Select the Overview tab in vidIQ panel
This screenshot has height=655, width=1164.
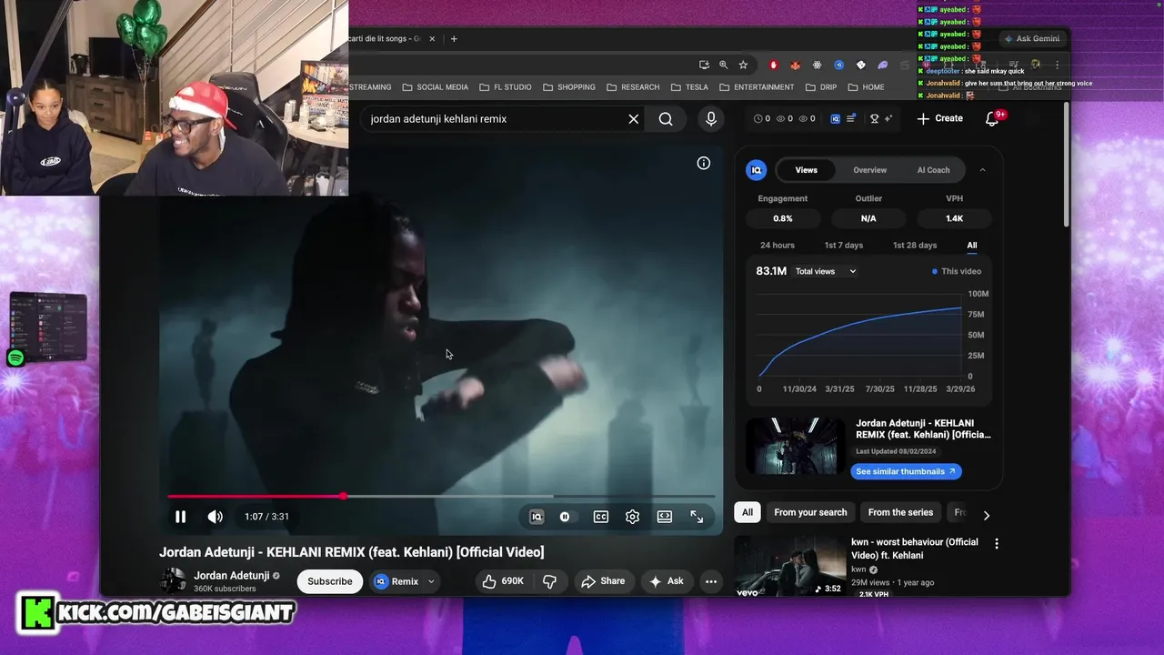[x=870, y=170]
